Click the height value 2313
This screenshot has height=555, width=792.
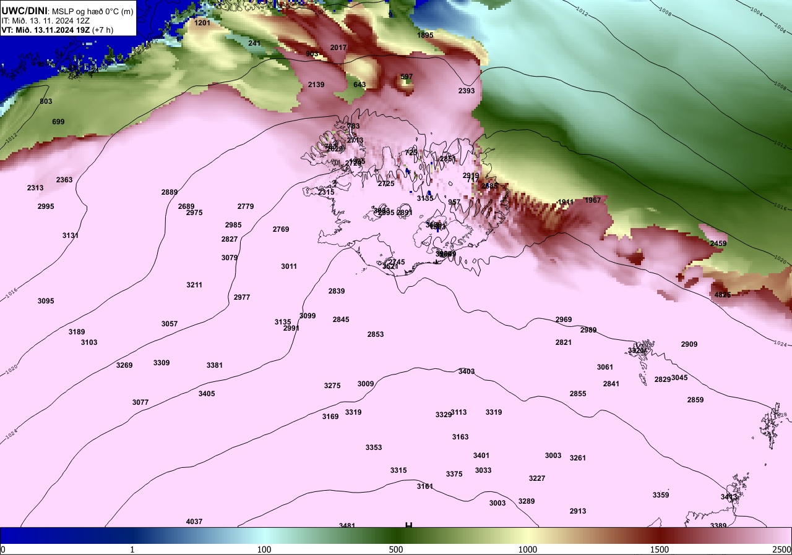point(35,188)
